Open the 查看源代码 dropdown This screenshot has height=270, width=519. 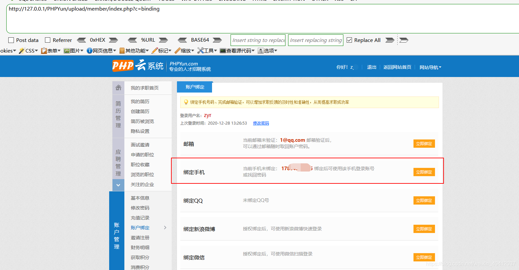237,51
